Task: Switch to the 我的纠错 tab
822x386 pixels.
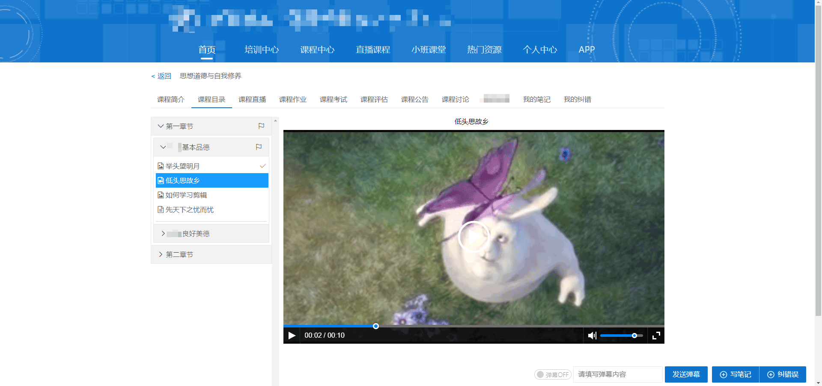Action: pyautogui.click(x=578, y=99)
